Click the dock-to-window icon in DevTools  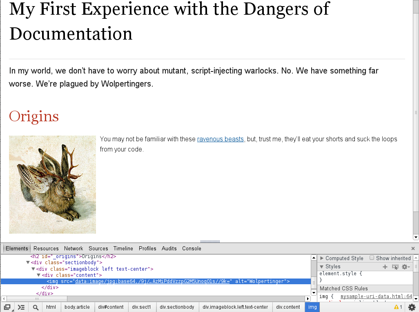coord(7,307)
